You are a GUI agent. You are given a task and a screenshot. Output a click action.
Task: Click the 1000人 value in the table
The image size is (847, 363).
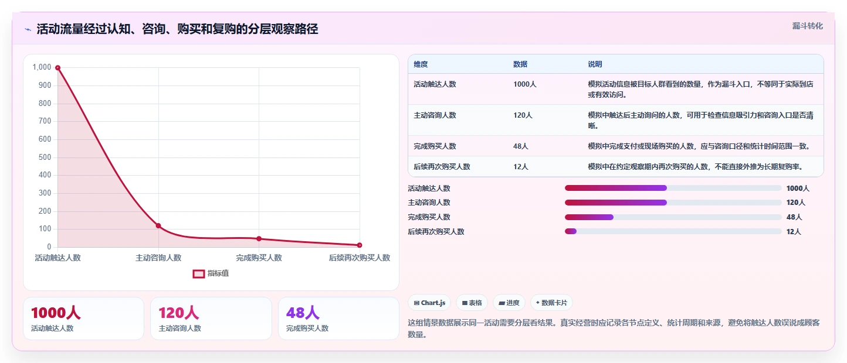[x=525, y=84]
